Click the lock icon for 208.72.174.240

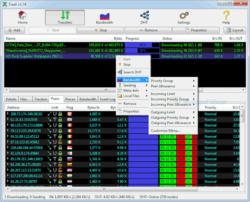point(60,114)
